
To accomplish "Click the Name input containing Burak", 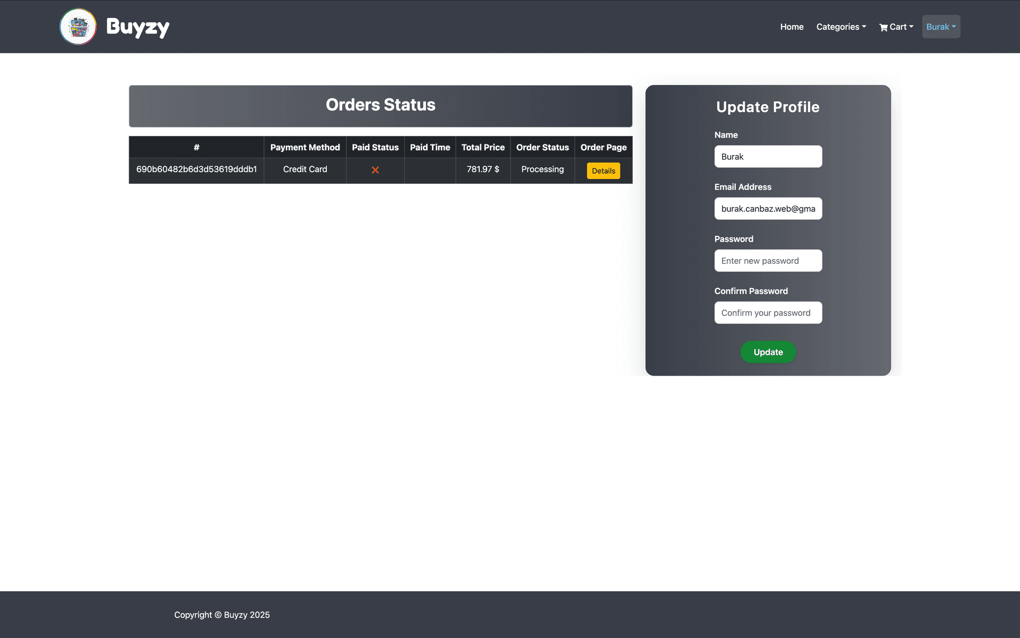I will click(x=768, y=156).
